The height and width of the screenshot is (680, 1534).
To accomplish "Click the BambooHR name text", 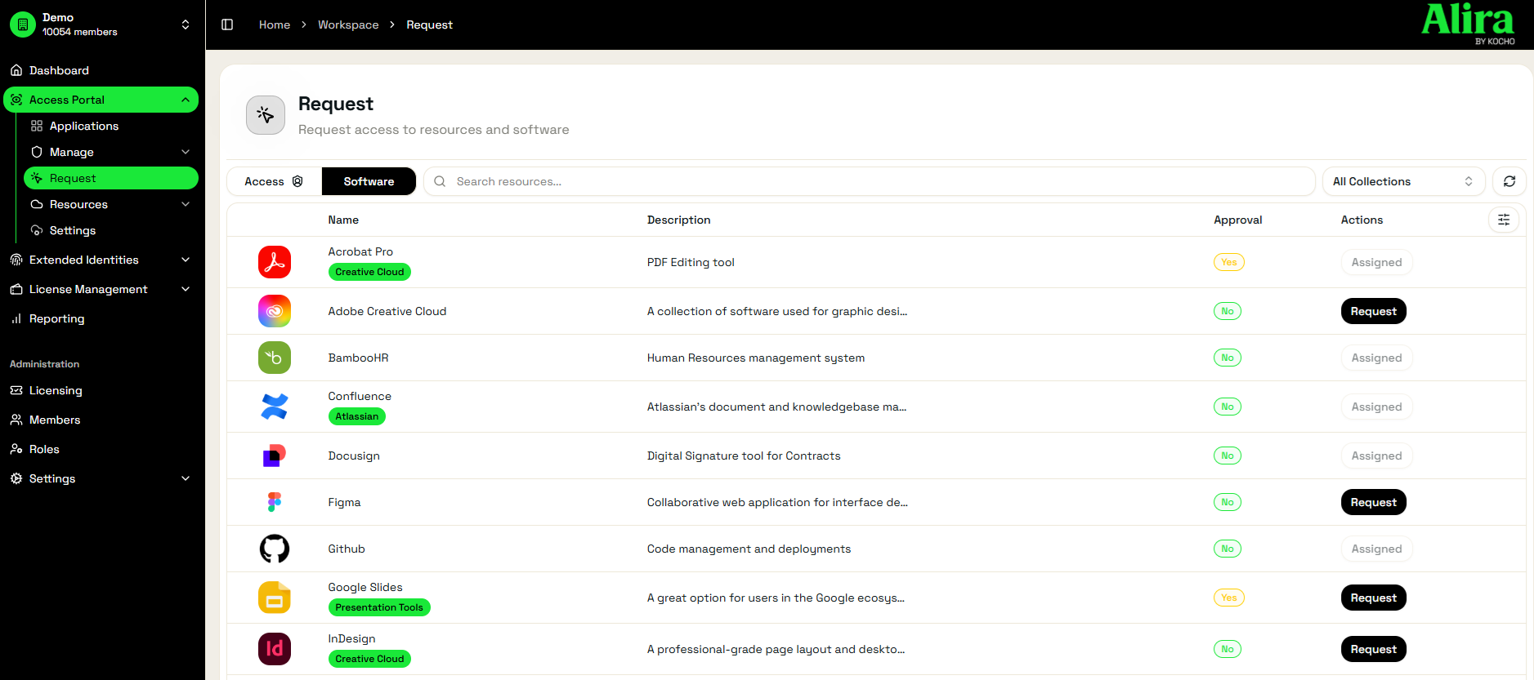I will tap(358, 358).
